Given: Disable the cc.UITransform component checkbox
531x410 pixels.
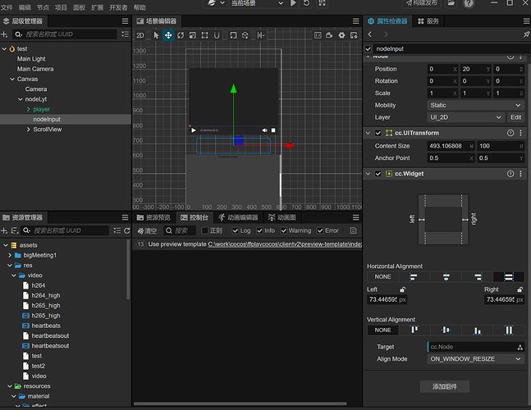Looking at the screenshot, I should [x=378, y=133].
